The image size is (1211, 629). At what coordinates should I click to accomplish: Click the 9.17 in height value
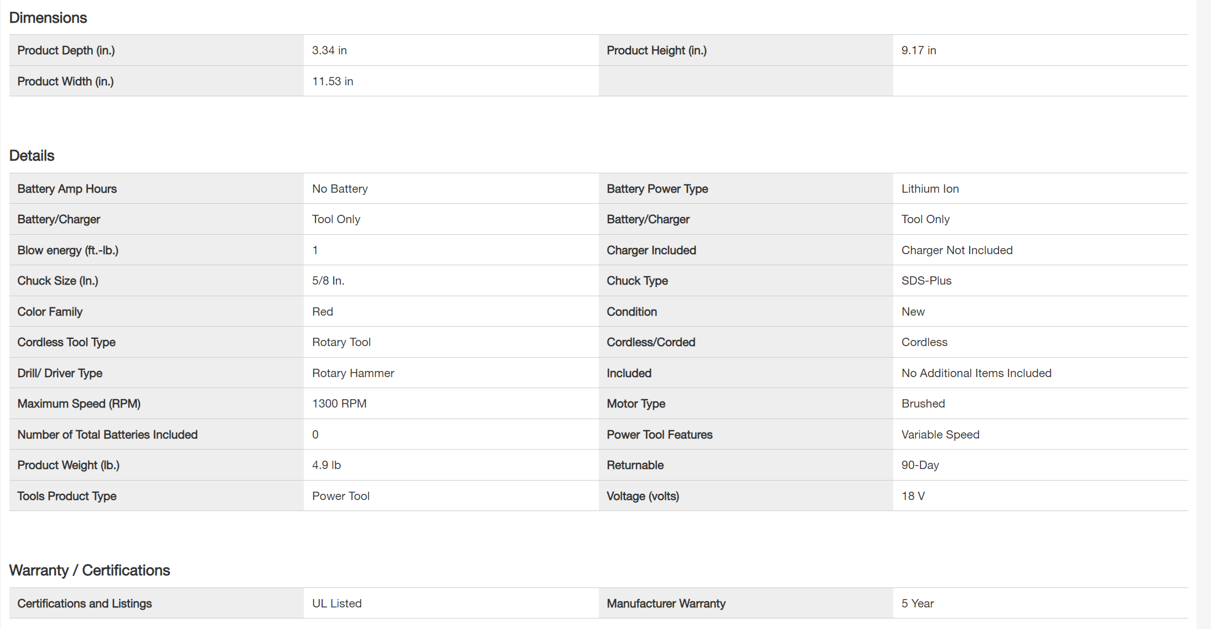pyautogui.click(x=918, y=50)
